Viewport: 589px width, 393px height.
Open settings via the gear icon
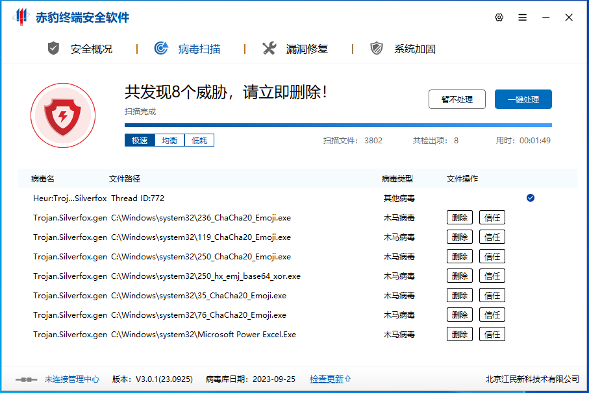499,18
